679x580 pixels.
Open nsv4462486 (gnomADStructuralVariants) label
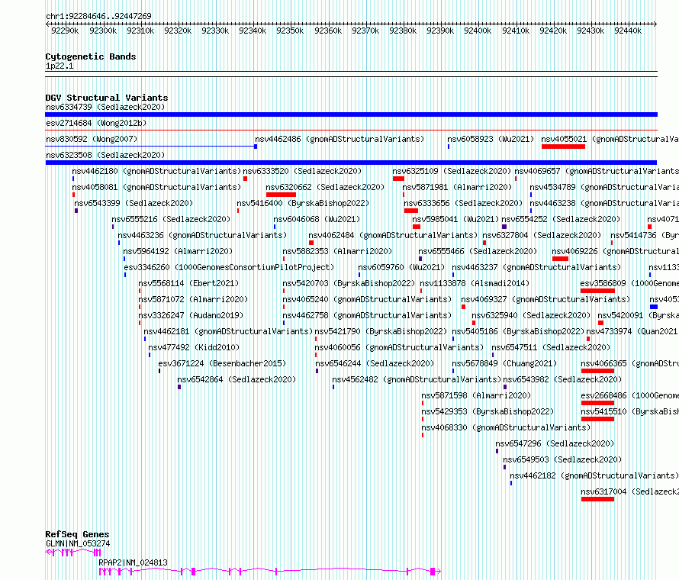[339, 139]
